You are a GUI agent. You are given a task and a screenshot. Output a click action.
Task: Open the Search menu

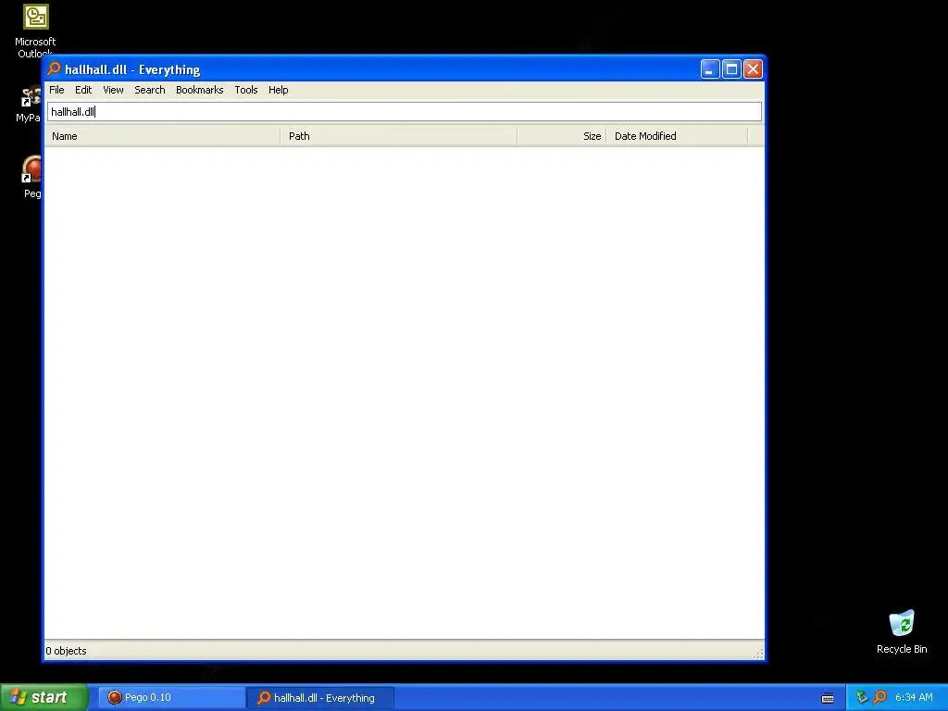pyautogui.click(x=149, y=90)
